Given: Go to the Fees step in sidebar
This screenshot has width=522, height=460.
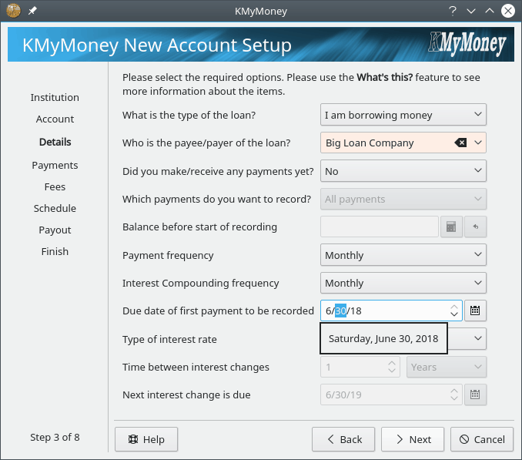Looking at the screenshot, I should [x=55, y=187].
